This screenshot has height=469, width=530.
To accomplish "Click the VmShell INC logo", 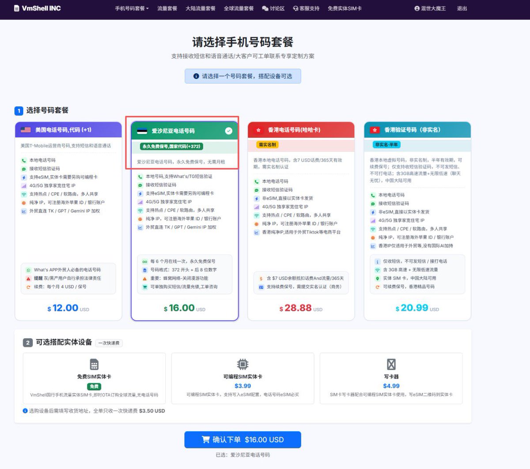I will (37, 8).
